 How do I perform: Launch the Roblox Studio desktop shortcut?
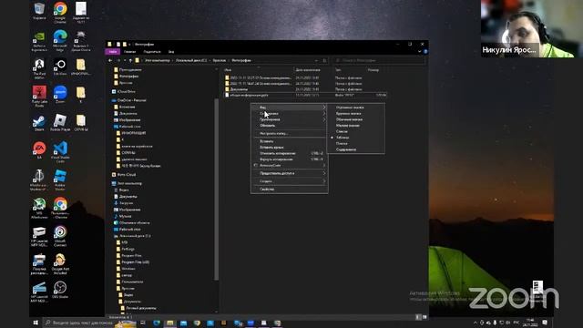pos(60,179)
